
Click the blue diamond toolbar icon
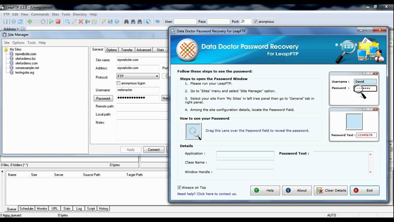[117, 22]
